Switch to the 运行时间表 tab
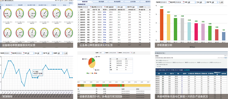This screenshot has width=228, height=99. pos(133,1)
